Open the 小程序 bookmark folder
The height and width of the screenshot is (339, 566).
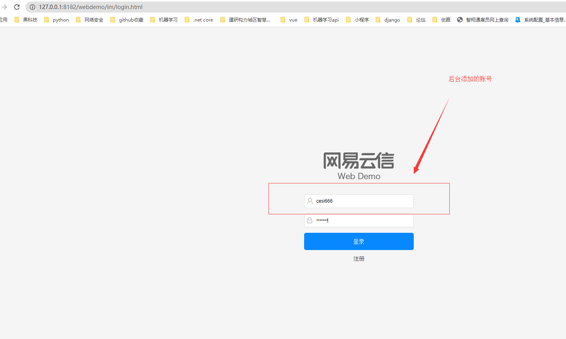tap(357, 20)
